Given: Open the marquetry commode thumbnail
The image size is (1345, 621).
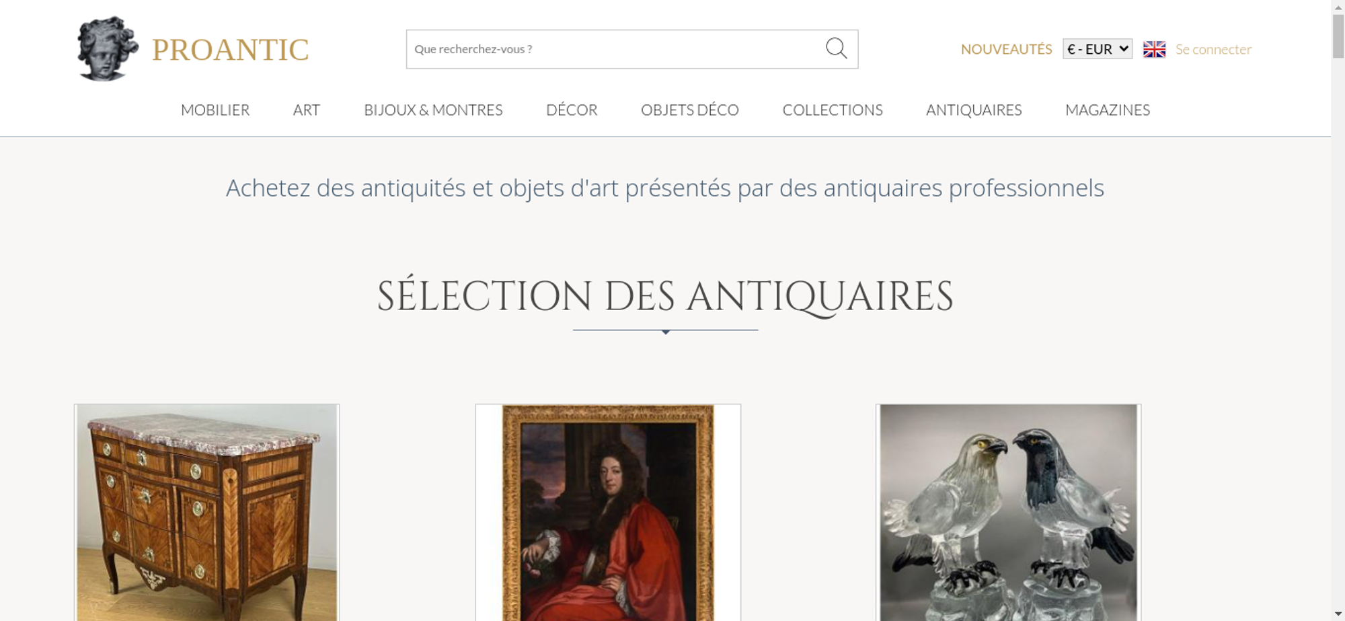Looking at the screenshot, I should (x=207, y=512).
